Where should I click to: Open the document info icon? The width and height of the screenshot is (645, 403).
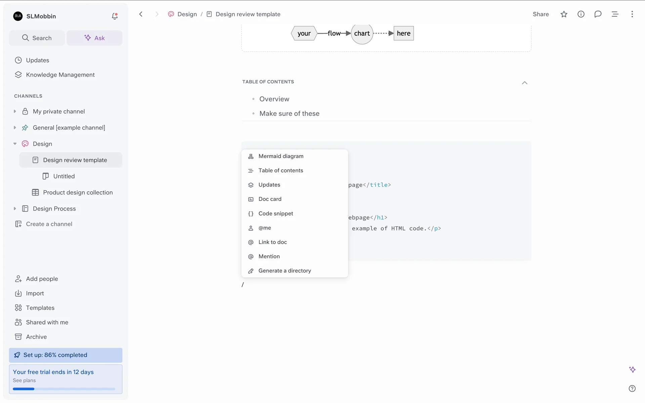(x=581, y=14)
